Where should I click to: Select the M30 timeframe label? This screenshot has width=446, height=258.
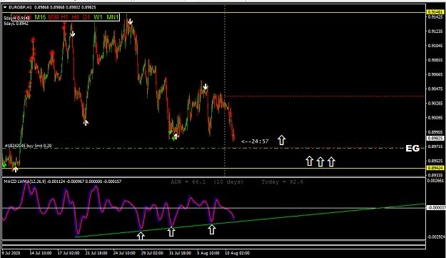54,17
